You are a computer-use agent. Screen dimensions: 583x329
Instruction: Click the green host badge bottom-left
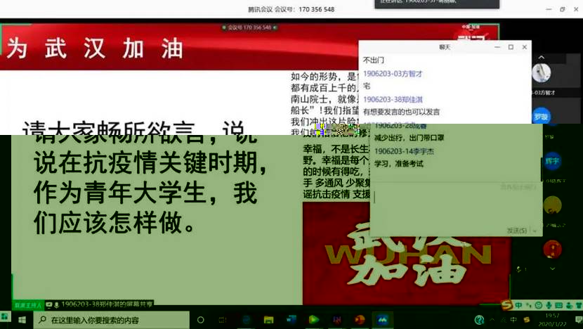(28, 305)
